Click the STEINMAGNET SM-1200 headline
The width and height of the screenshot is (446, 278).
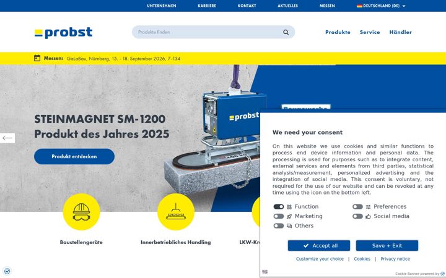100,119
